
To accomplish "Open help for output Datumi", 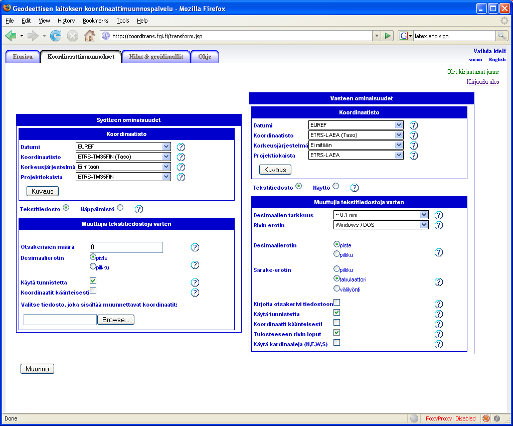I will tap(414, 125).
